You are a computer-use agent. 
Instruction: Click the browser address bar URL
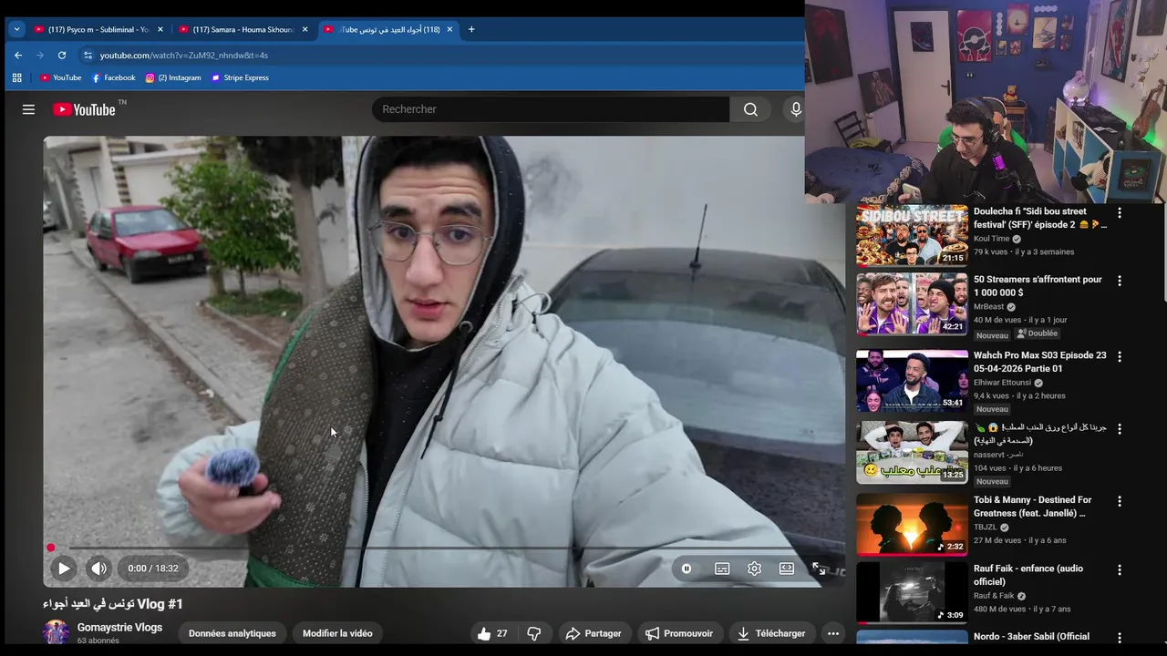[x=184, y=56]
